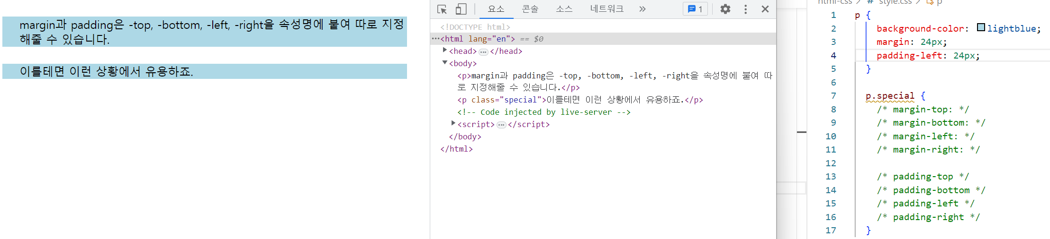
Task: Click the margin-top comment line
Action: (923, 110)
